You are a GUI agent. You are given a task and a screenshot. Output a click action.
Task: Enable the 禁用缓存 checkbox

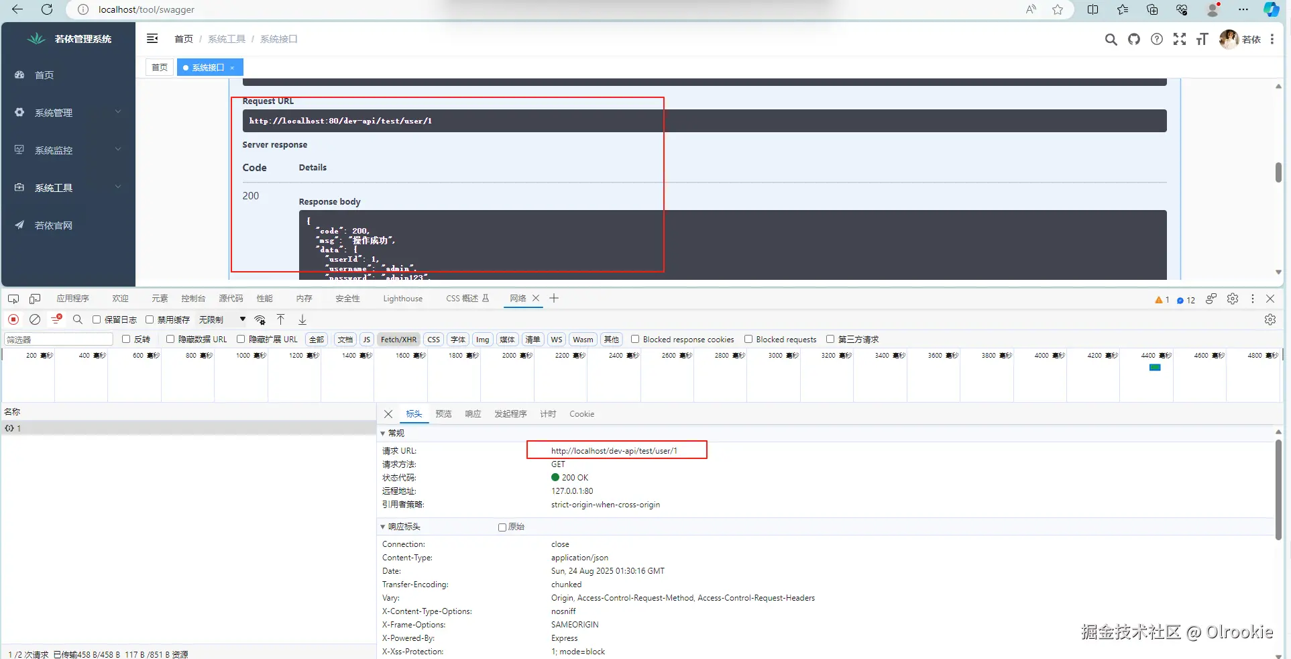tap(150, 319)
